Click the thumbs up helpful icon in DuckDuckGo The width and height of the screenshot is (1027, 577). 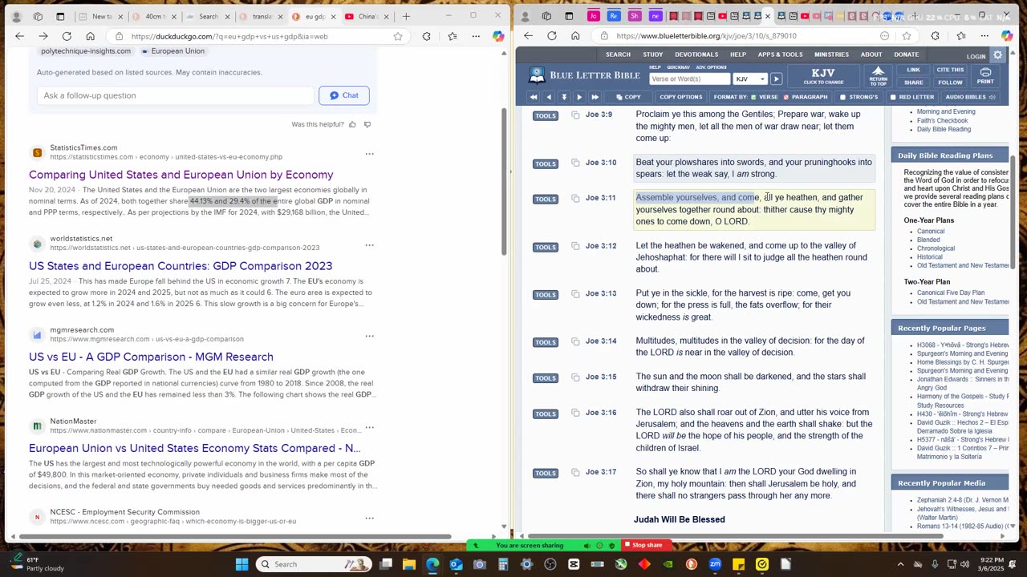[x=352, y=124]
